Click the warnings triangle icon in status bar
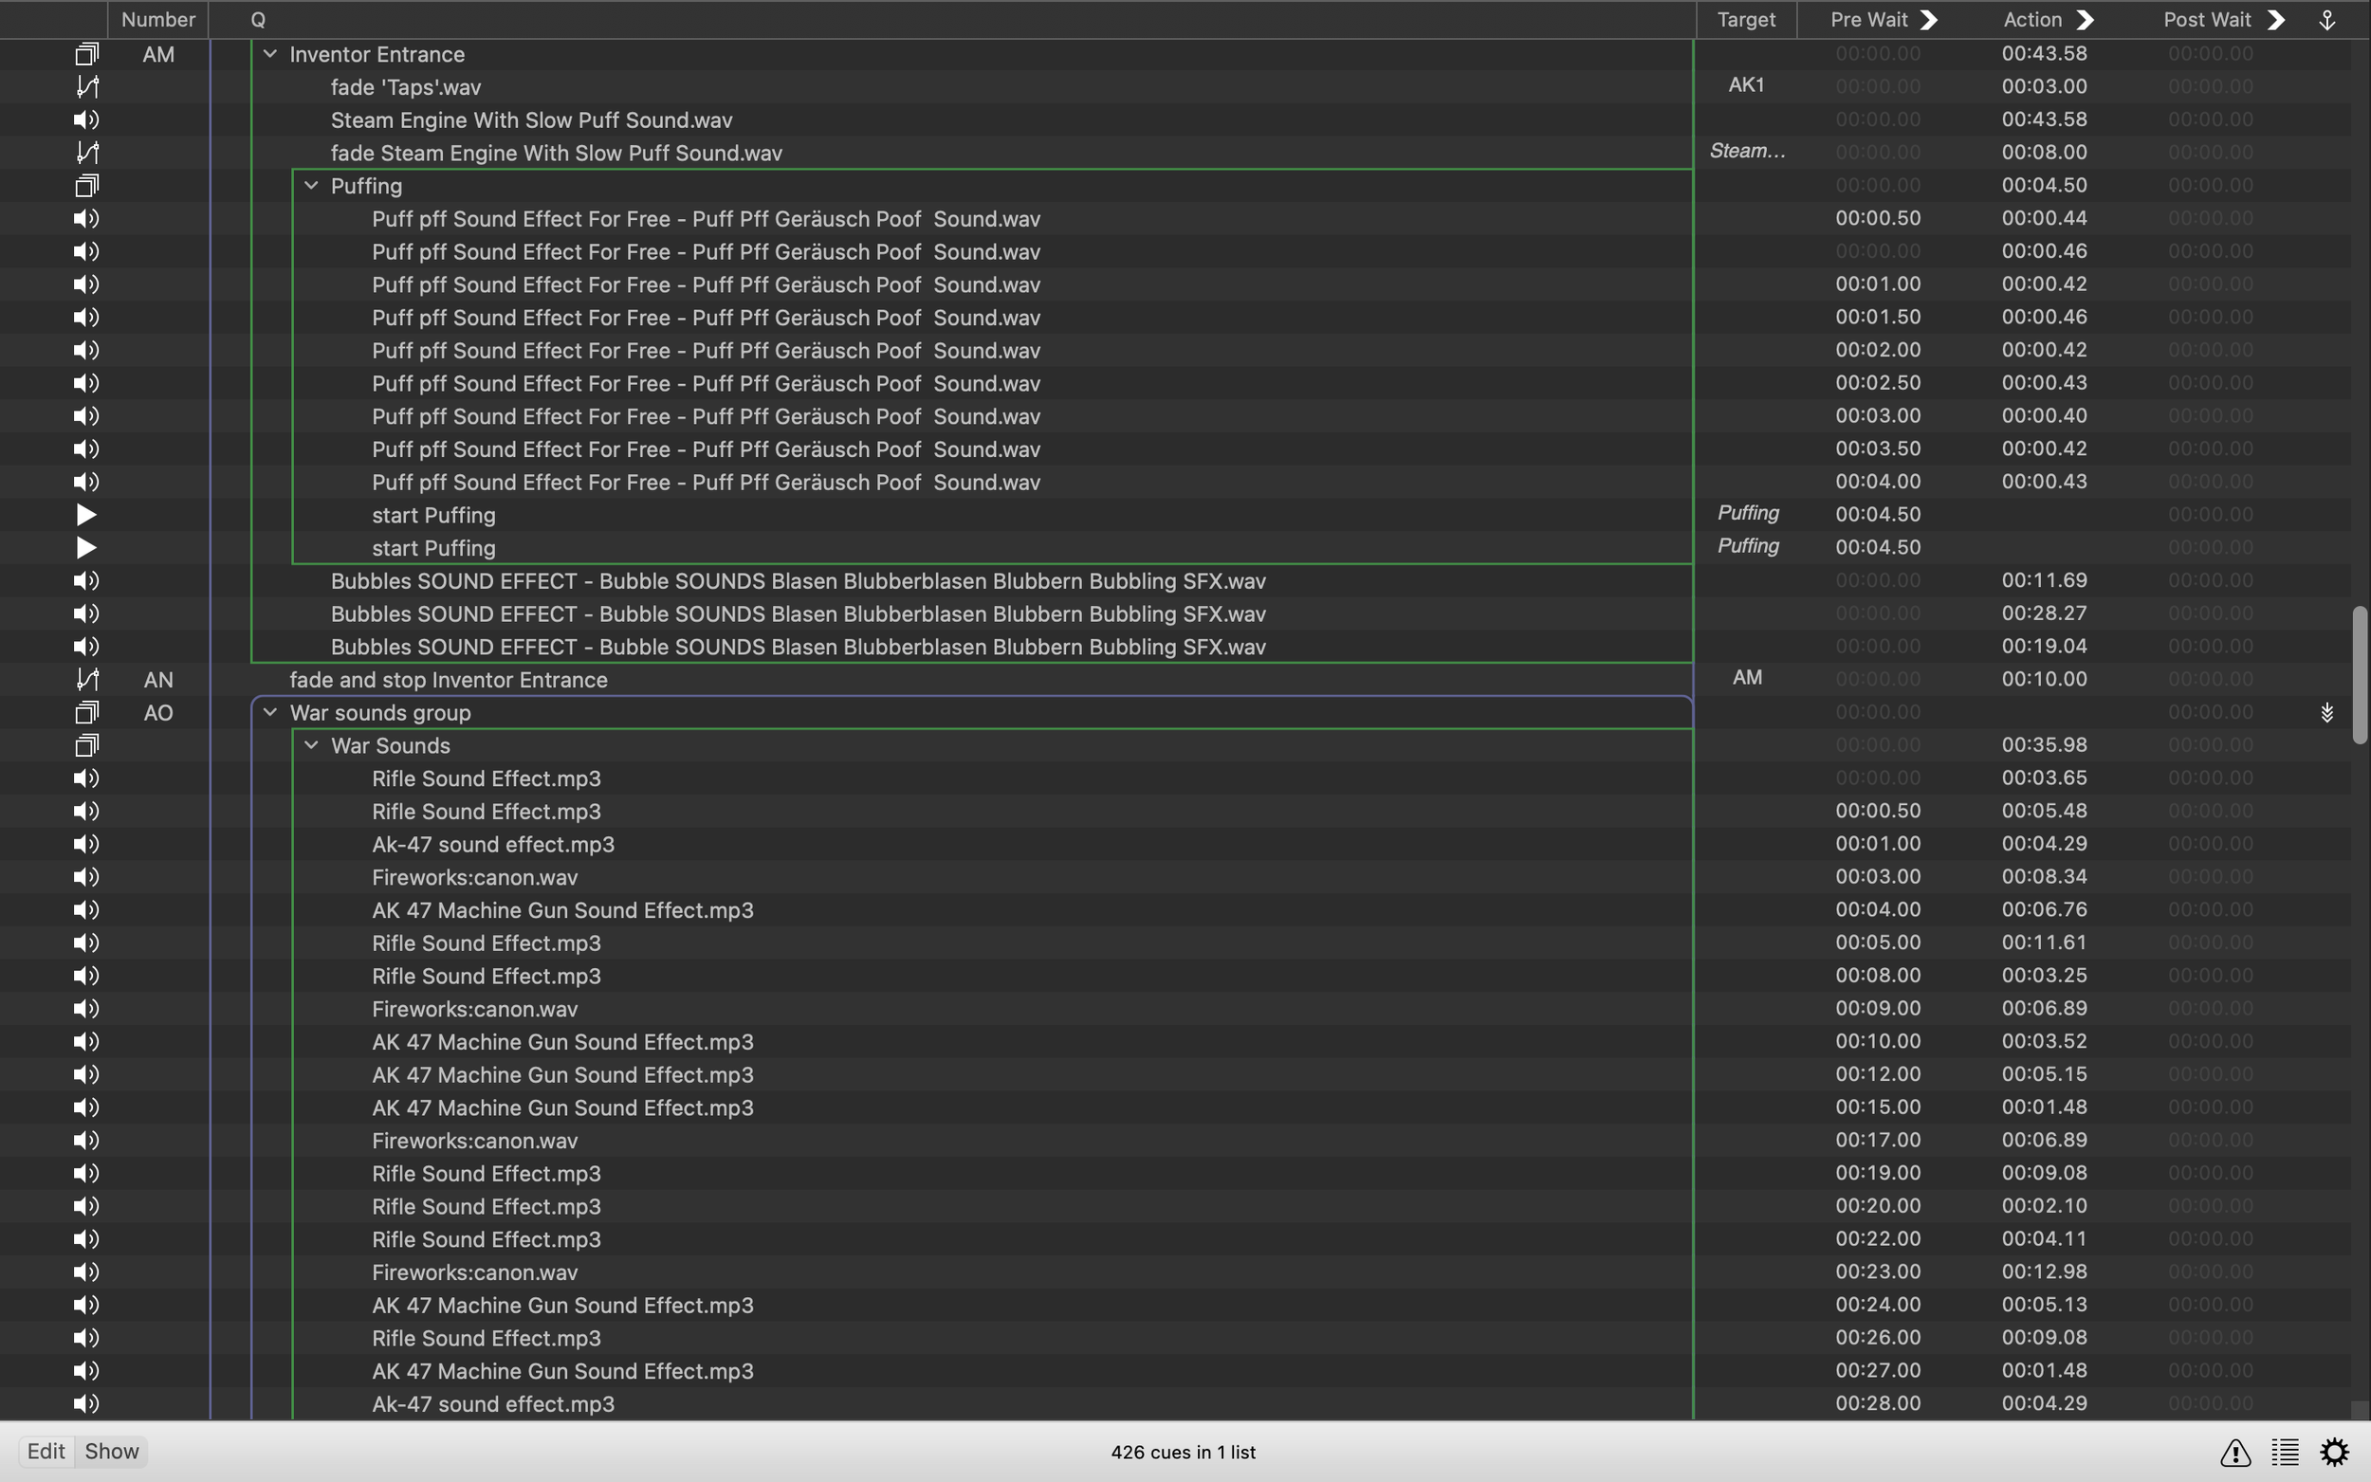2371x1482 pixels. [x=2234, y=1452]
